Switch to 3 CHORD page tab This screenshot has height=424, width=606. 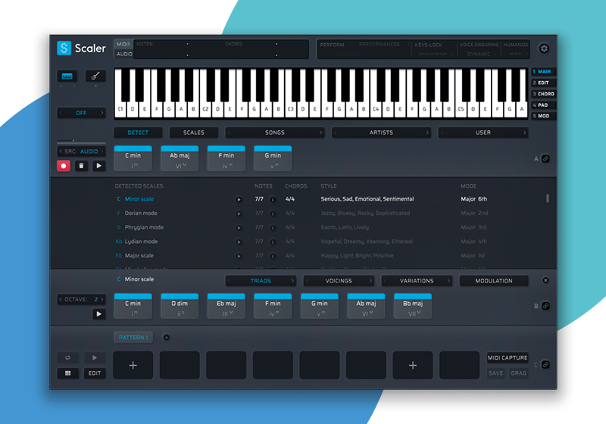point(543,94)
